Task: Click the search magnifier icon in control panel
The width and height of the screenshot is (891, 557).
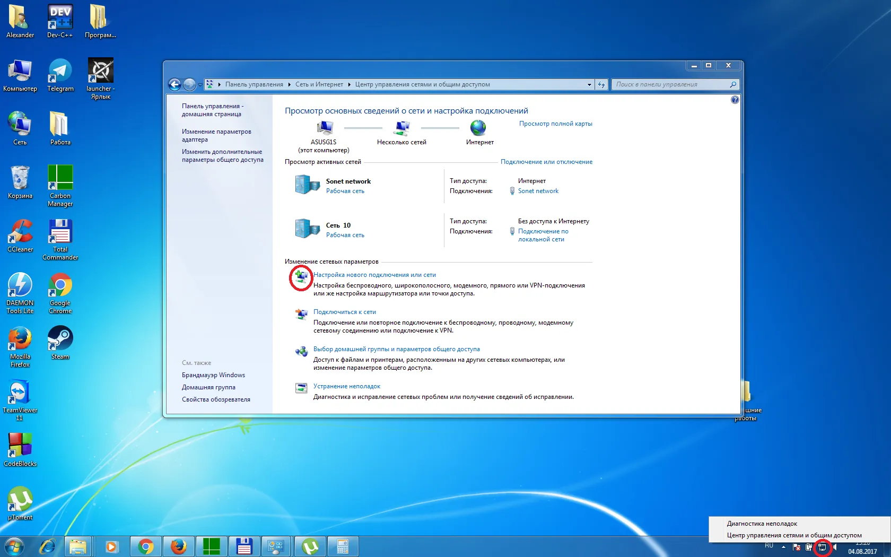Action: (x=733, y=84)
